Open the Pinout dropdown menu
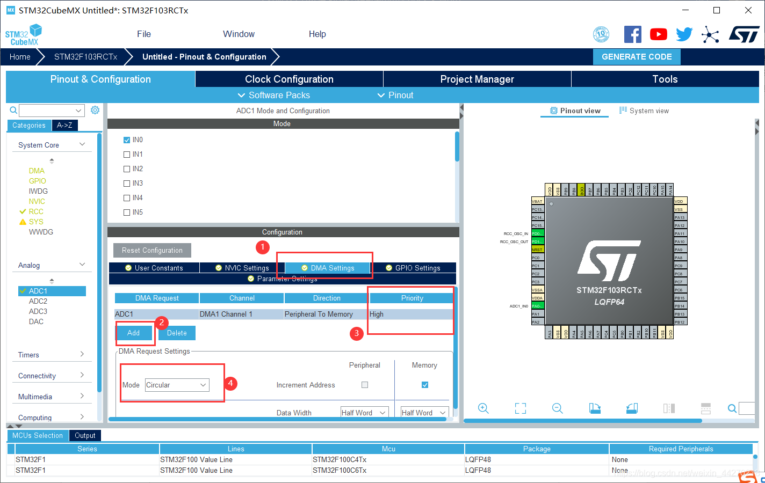The width and height of the screenshot is (765, 483). pos(395,95)
